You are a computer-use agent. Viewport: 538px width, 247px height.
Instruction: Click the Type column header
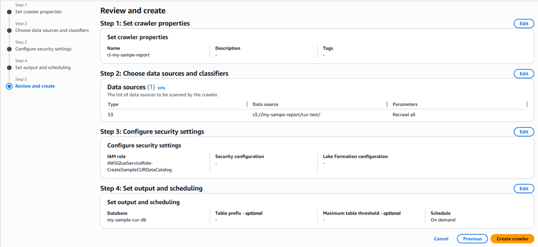click(x=113, y=104)
